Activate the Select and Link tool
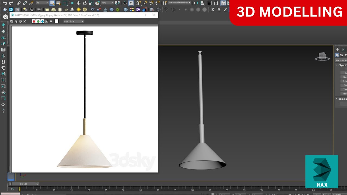Image resolution: width=347 pixels, height=195 pixels. point(18,3)
